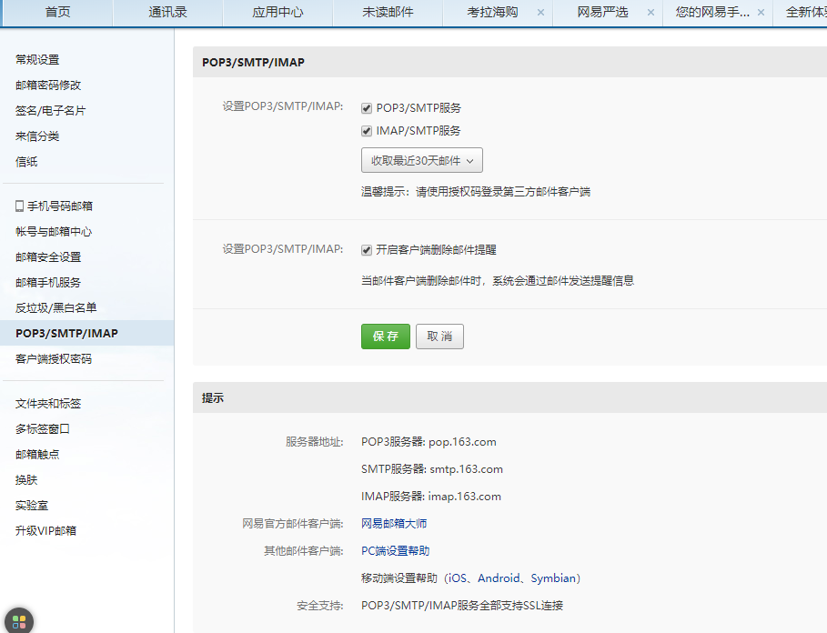Open 邮箱手机服务 in the sidebar
The width and height of the screenshot is (827, 633).
click(48, 283)
